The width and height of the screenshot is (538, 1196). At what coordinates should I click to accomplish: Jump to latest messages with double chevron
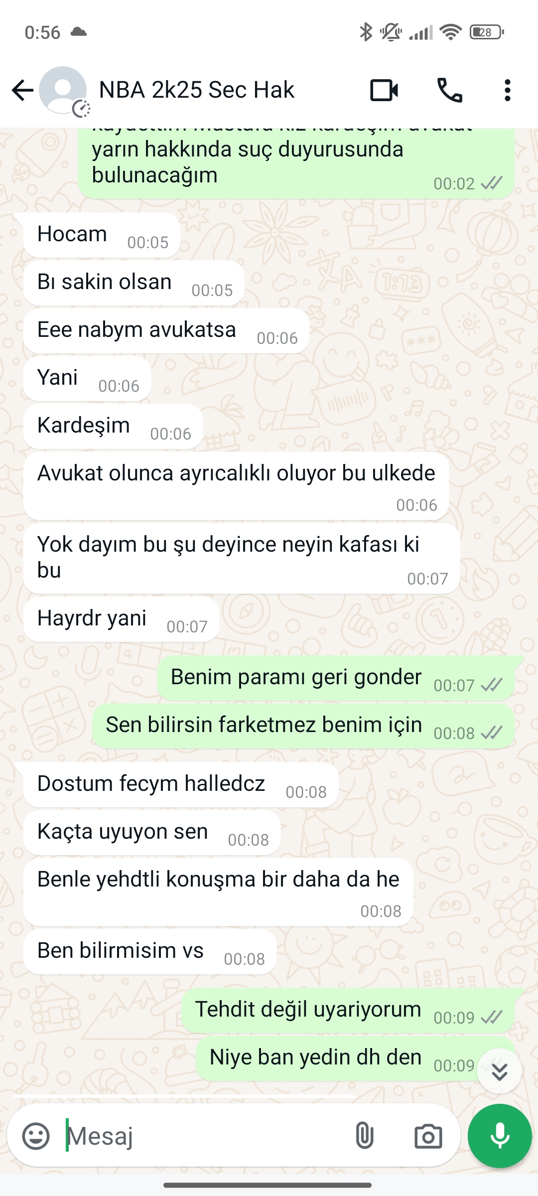tap(499, 1071)
